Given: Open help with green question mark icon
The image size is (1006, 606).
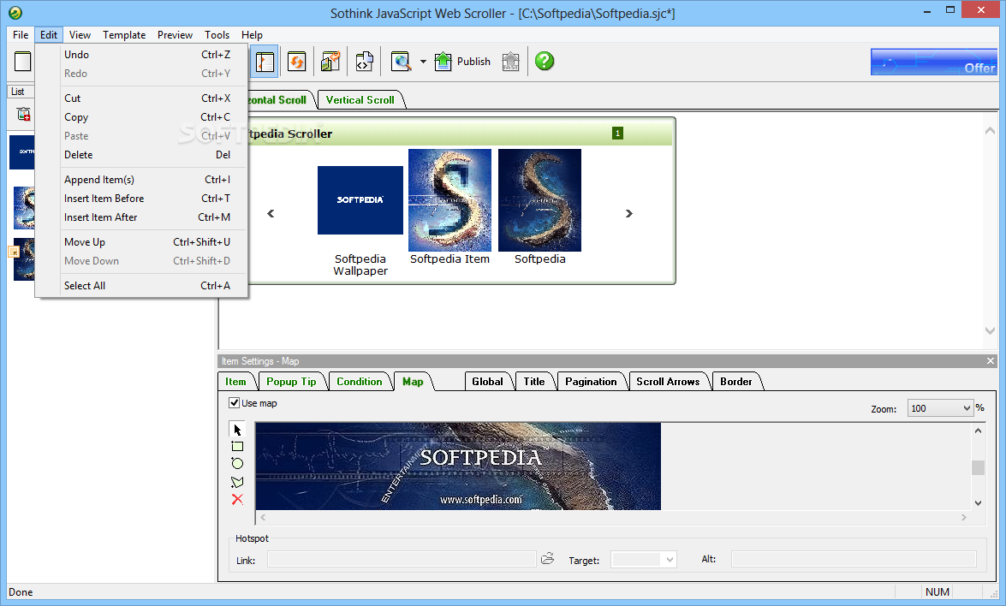Looking at the screenshot, I should pyautogui.click(x=544, y=62).
